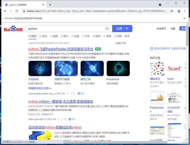Viewport: 190px width, 145px height.
Task: Dismiss the Chrome automation infobar
Action: point(184,18)
